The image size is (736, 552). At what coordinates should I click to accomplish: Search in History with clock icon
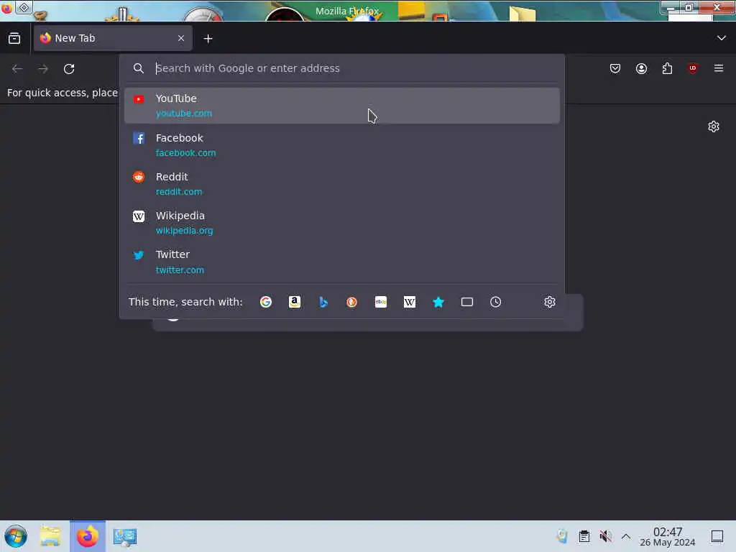point(496,302)
